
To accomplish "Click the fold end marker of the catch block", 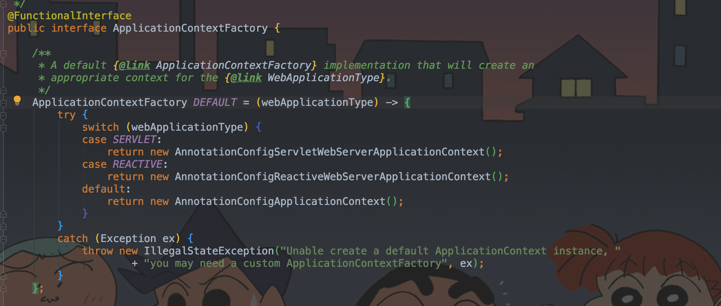I will coord(3,276).
